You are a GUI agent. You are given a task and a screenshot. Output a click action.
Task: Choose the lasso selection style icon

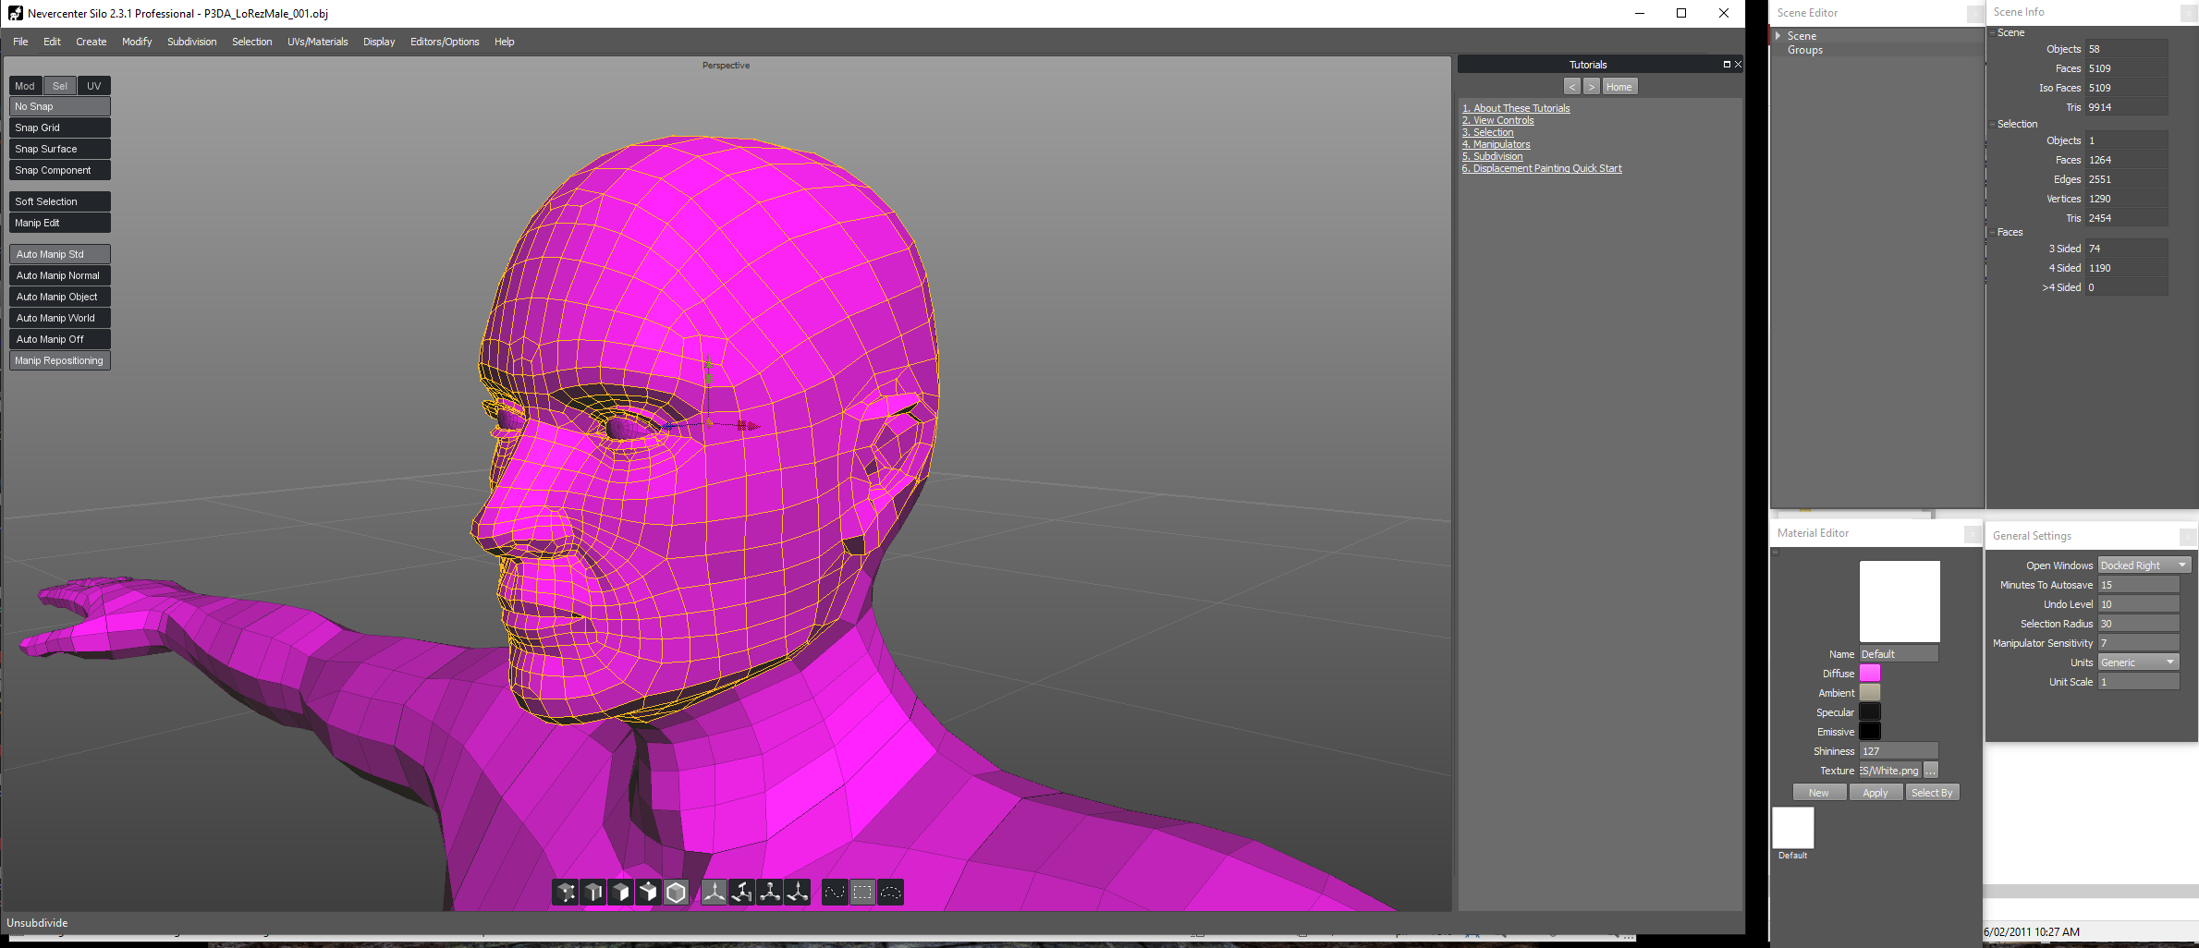click(890, 893)
